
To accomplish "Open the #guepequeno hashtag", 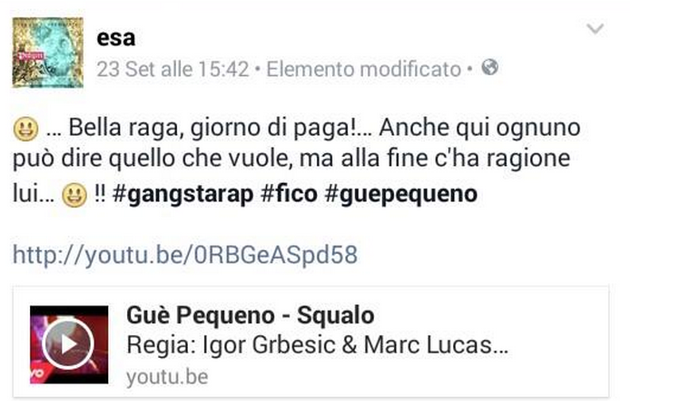I will coord(400,194).
